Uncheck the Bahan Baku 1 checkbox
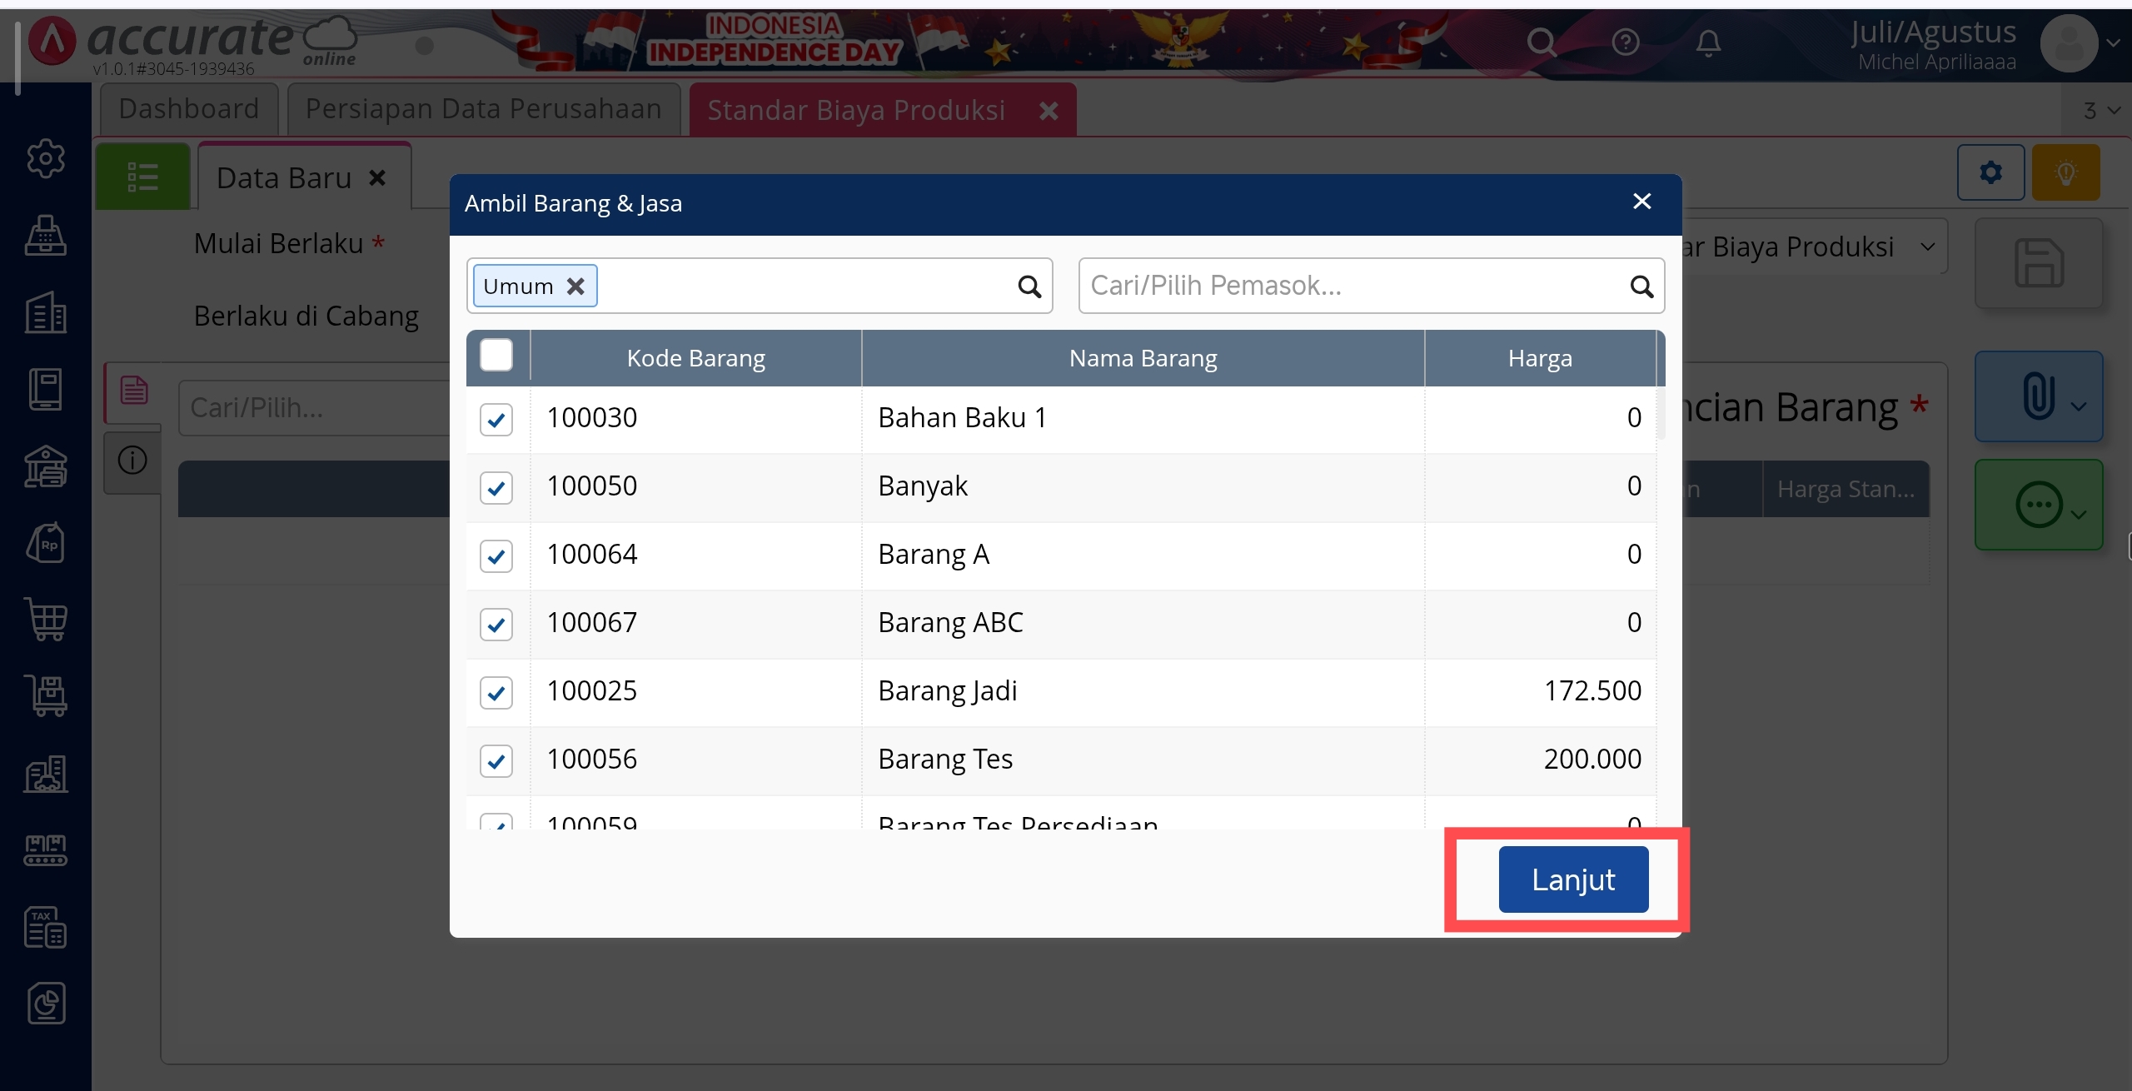Viewport: 2132px width, 1091px height. (x=496, y=419)
